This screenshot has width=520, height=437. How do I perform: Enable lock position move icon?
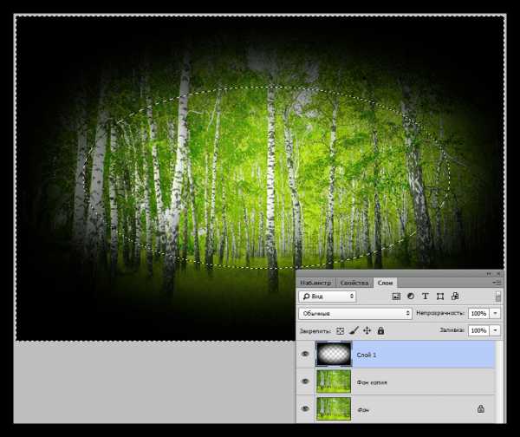[367, 330]
